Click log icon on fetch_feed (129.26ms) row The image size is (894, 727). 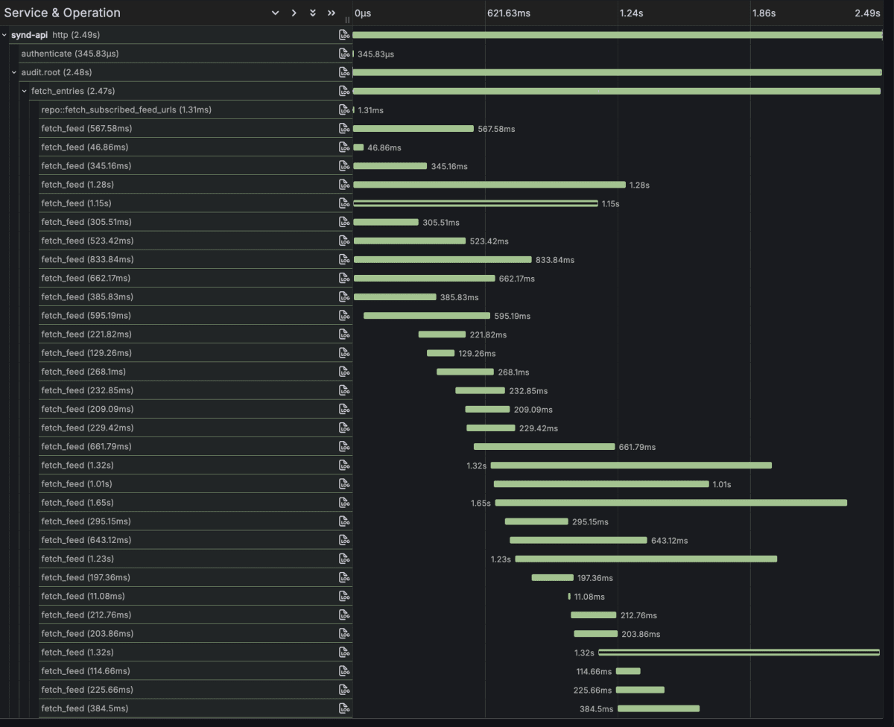click(x=344, y=353)
